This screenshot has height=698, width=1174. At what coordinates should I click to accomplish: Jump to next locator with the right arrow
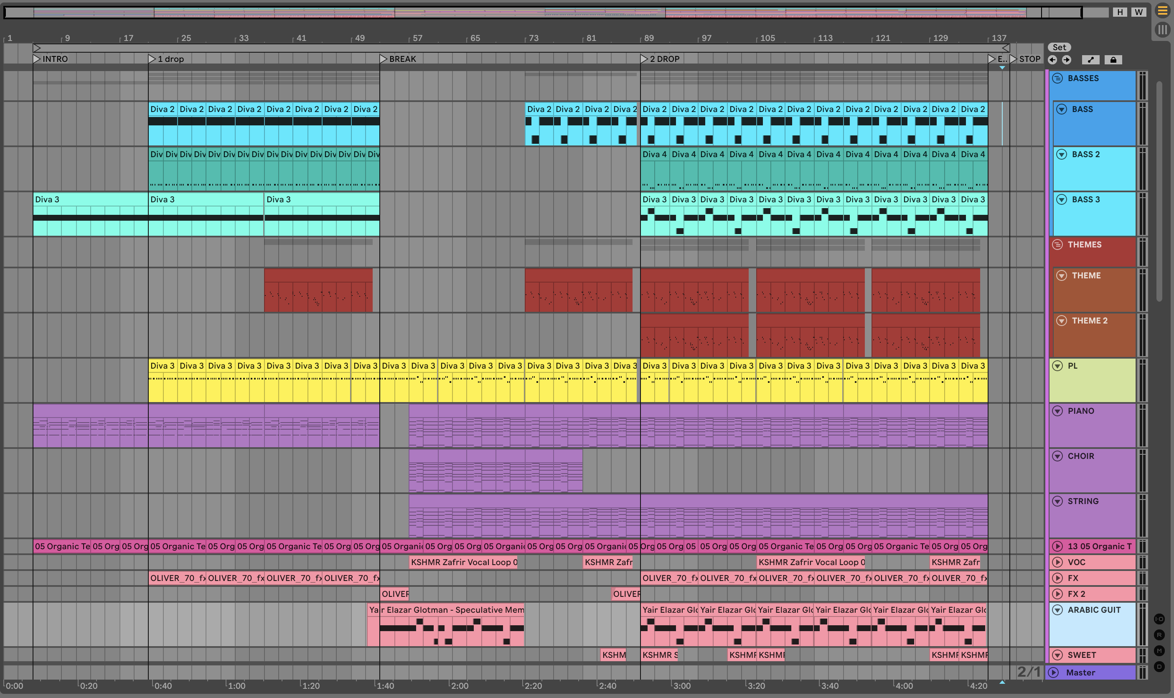(1066, 60)
